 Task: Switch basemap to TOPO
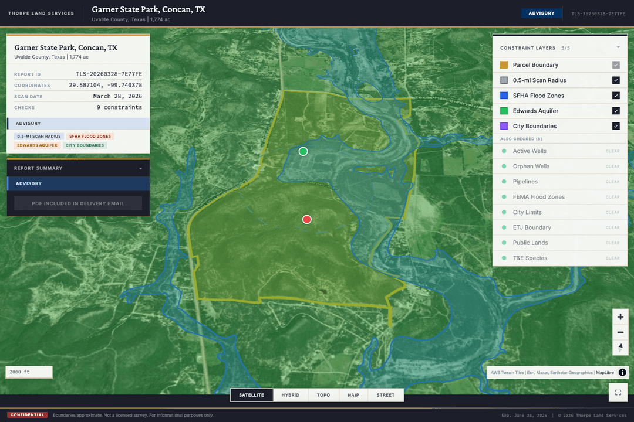point(323,395)
